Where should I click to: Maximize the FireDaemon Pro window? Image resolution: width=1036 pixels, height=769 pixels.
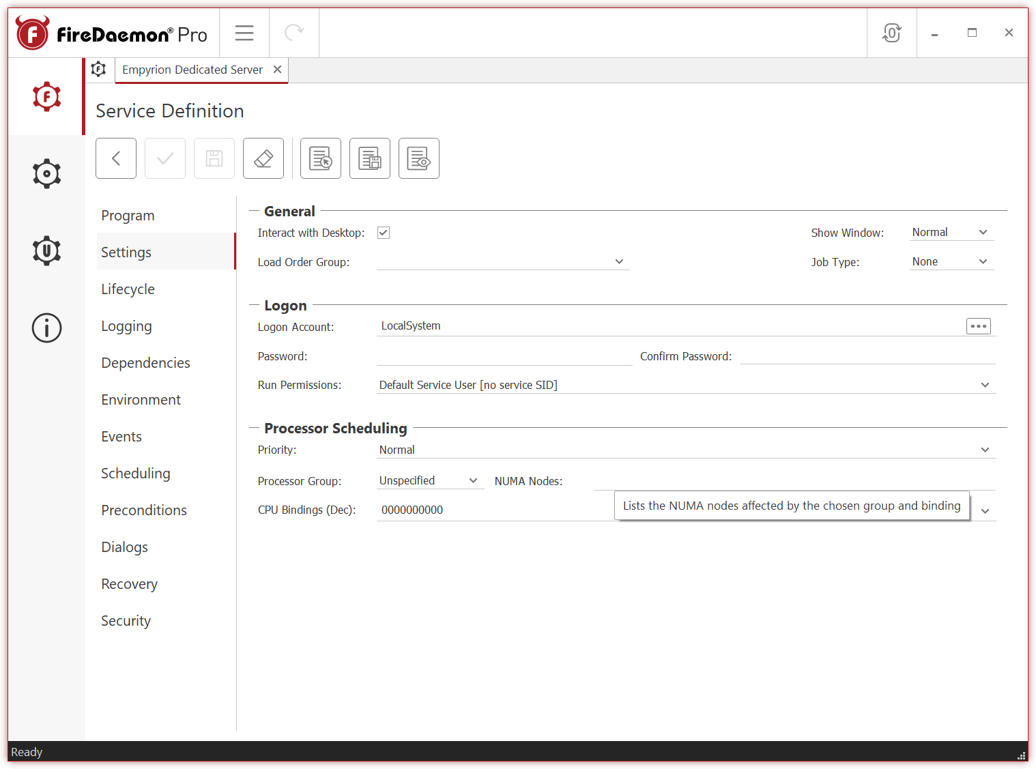click(972, 33)
